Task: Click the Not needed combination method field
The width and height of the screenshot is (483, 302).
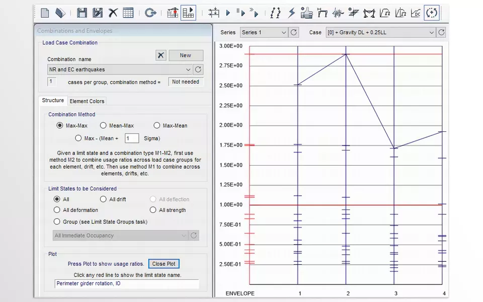Action: pyautogui.click(x=186, y=82)
